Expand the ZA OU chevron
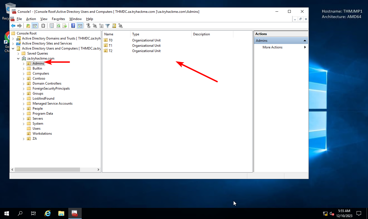The width and height of the screenshot is (368, 219). (x=23, y=139)
